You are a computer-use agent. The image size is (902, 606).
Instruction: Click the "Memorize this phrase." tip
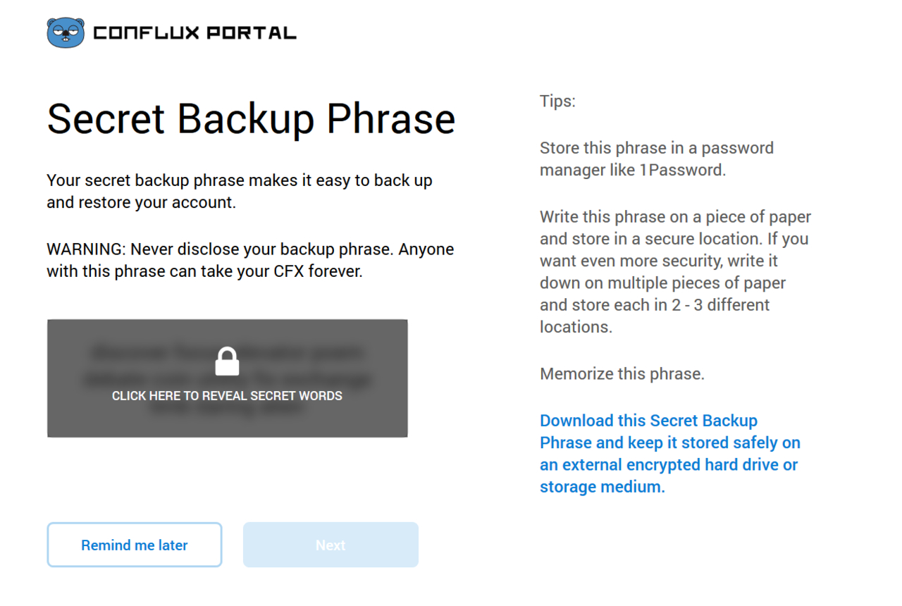(622, 373)
